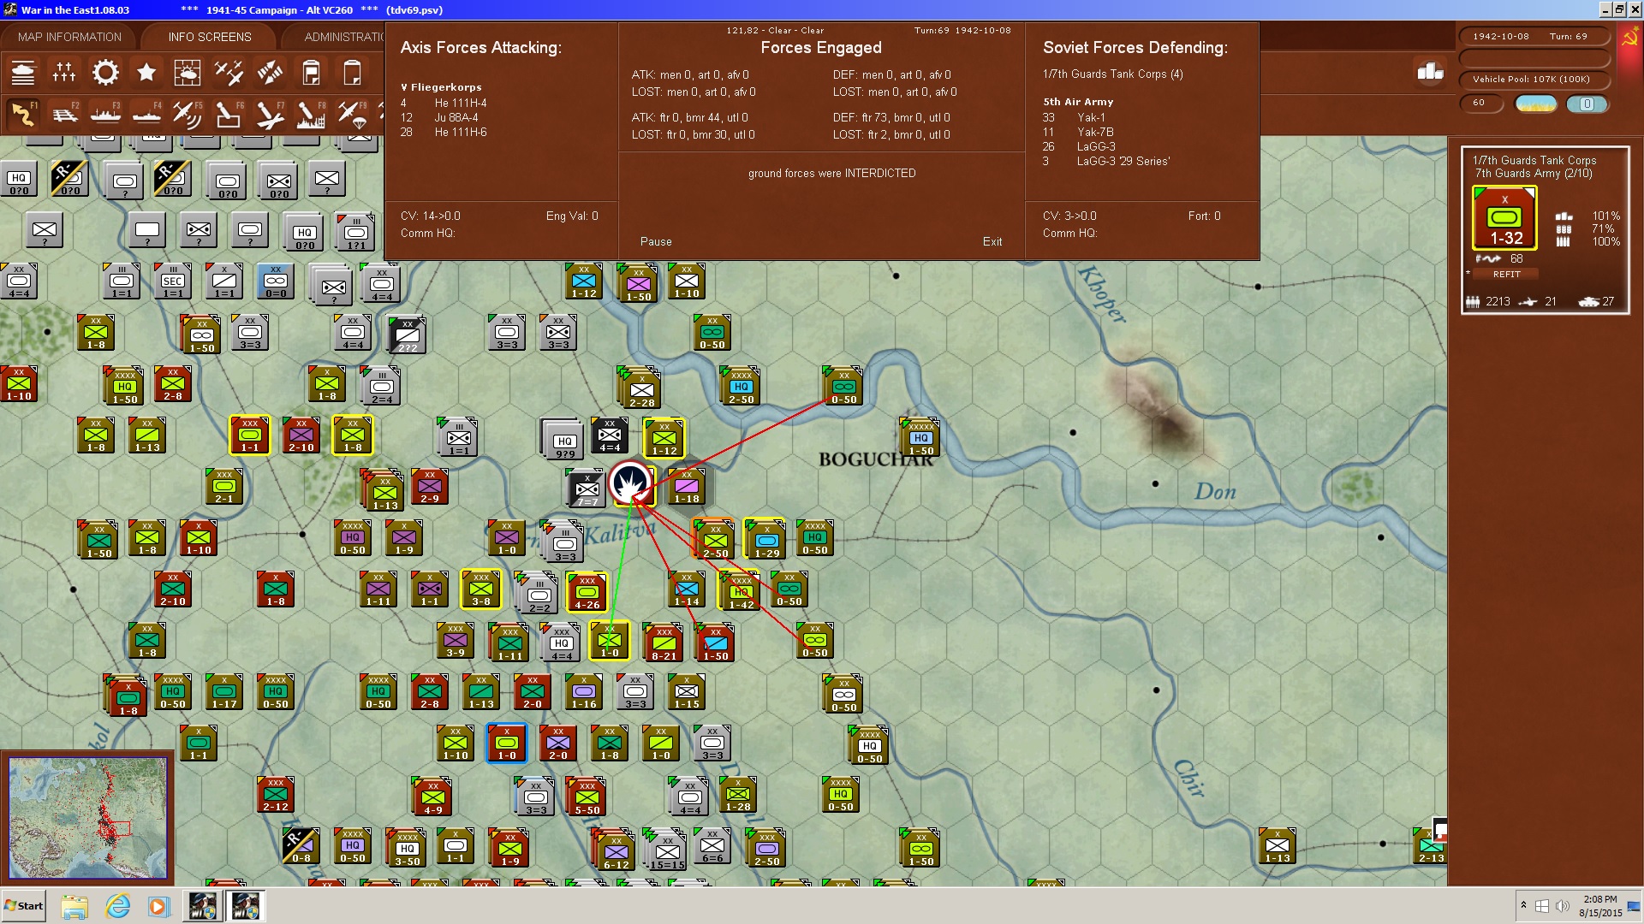The width and height of the screenshot is (1644, 924).
Task: Click the combat explosion marker on map
Action: 630,483
